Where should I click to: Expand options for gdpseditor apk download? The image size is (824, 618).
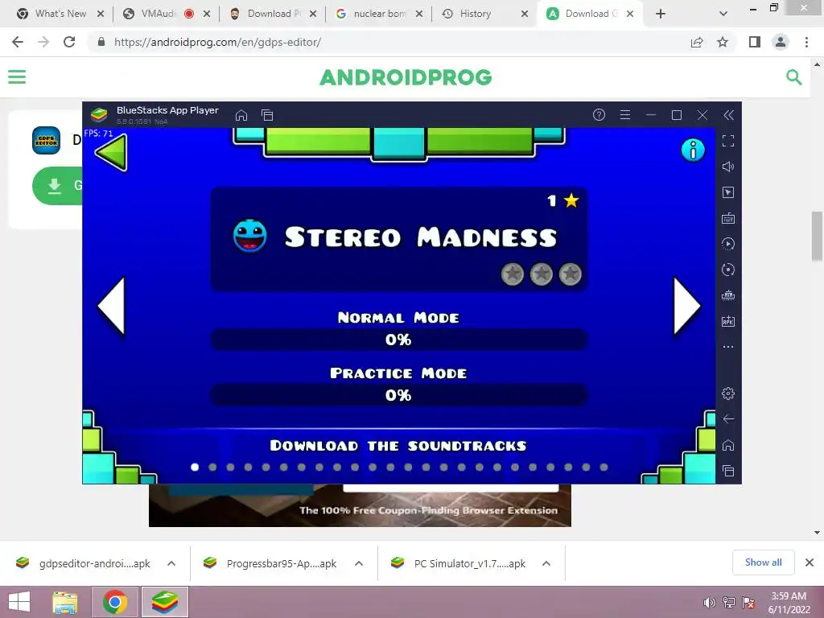coord(171,563)
